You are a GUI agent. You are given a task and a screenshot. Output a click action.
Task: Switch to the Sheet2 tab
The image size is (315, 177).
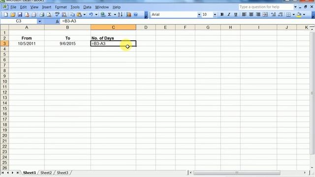(x=46, y=173)
